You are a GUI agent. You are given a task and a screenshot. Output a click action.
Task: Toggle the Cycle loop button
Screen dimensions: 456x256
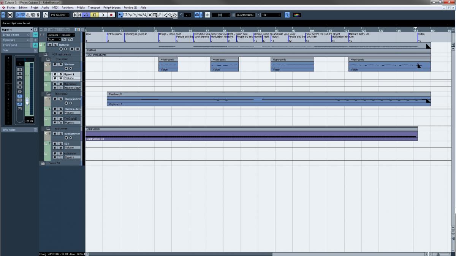point(86,15)
